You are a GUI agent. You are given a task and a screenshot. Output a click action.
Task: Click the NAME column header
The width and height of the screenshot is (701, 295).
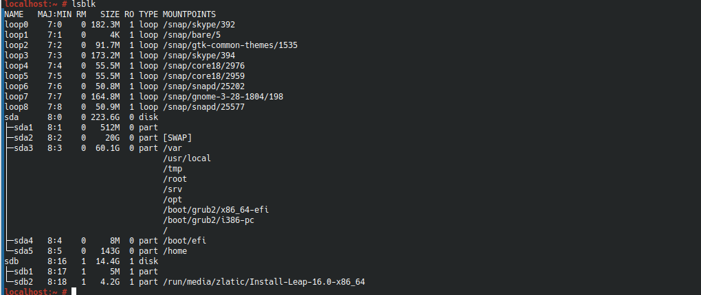pos(14,14)
